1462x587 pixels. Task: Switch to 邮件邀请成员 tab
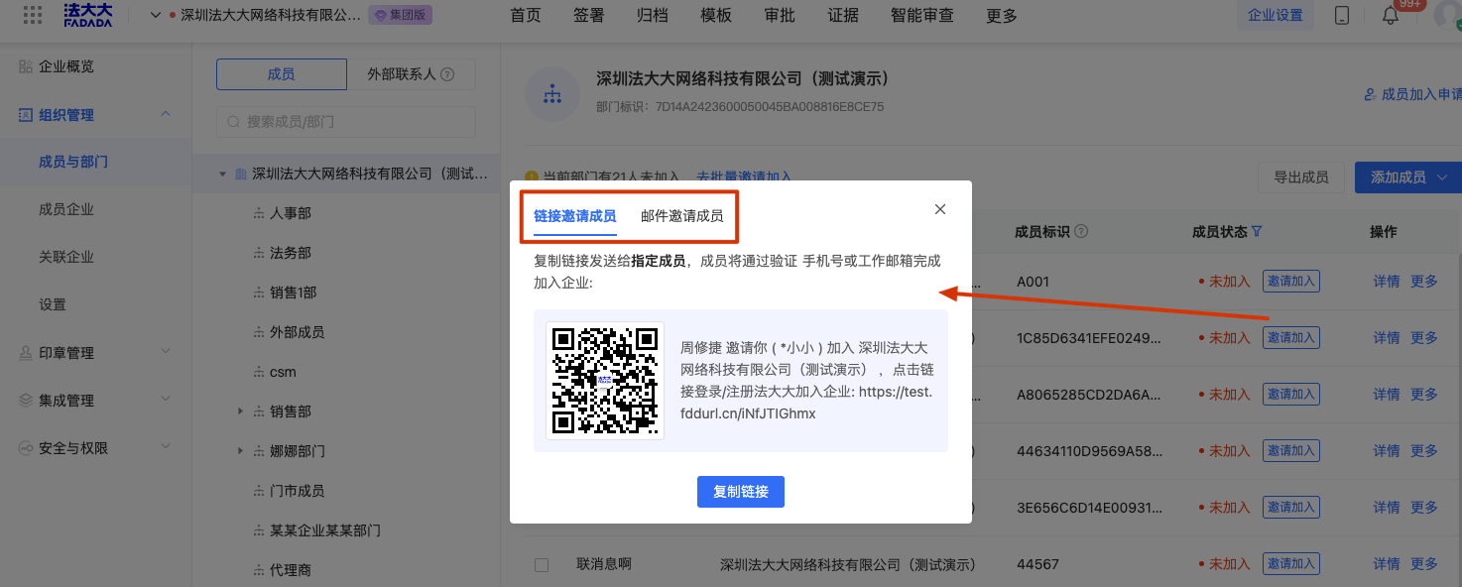coord(681,216)
